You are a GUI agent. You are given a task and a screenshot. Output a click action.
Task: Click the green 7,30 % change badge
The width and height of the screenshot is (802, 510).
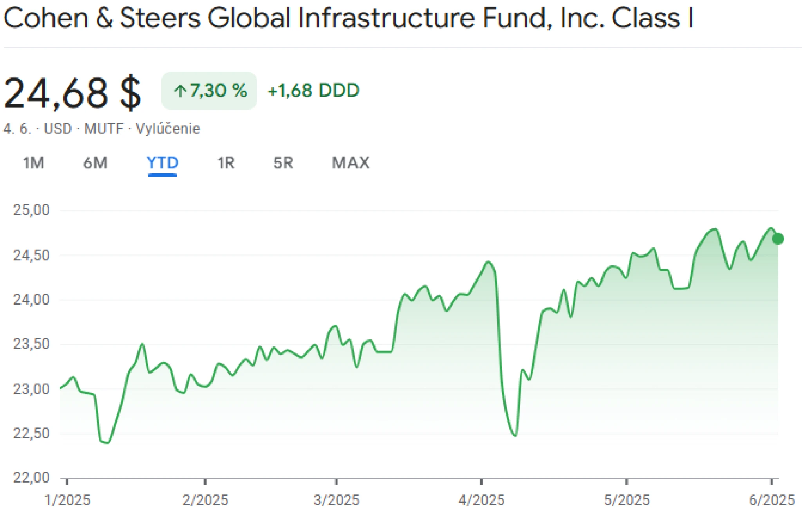(x=209, y=90)
